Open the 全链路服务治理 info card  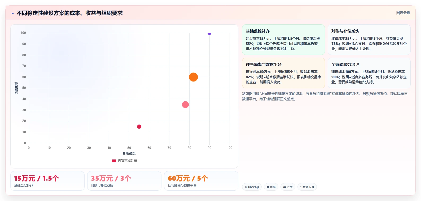tap(369, 73)
